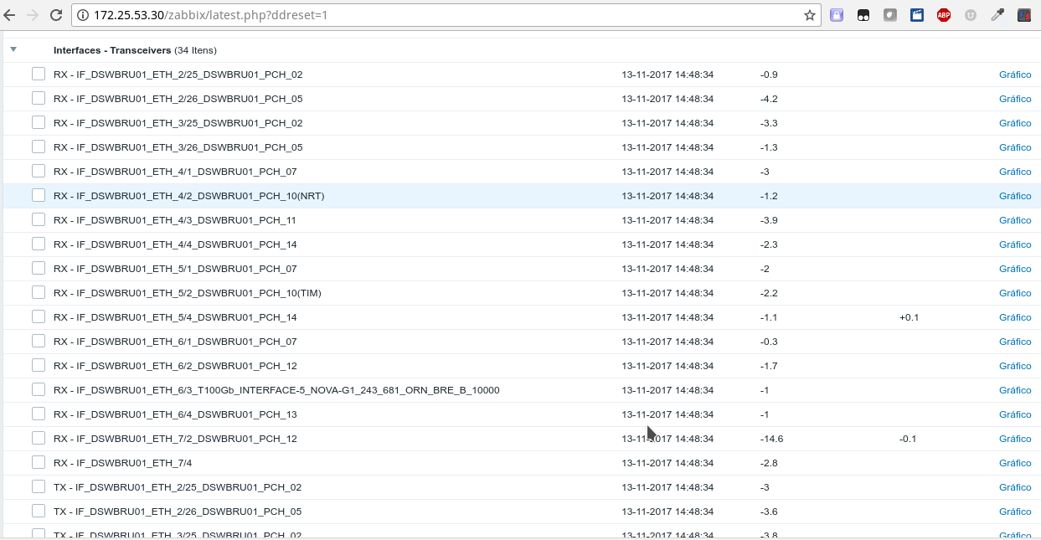Tick the RX ETH_2/26 PCH_05 checkbox
Screen dimensions: 1041x540
pyautogui.click(x=39, y=98)
